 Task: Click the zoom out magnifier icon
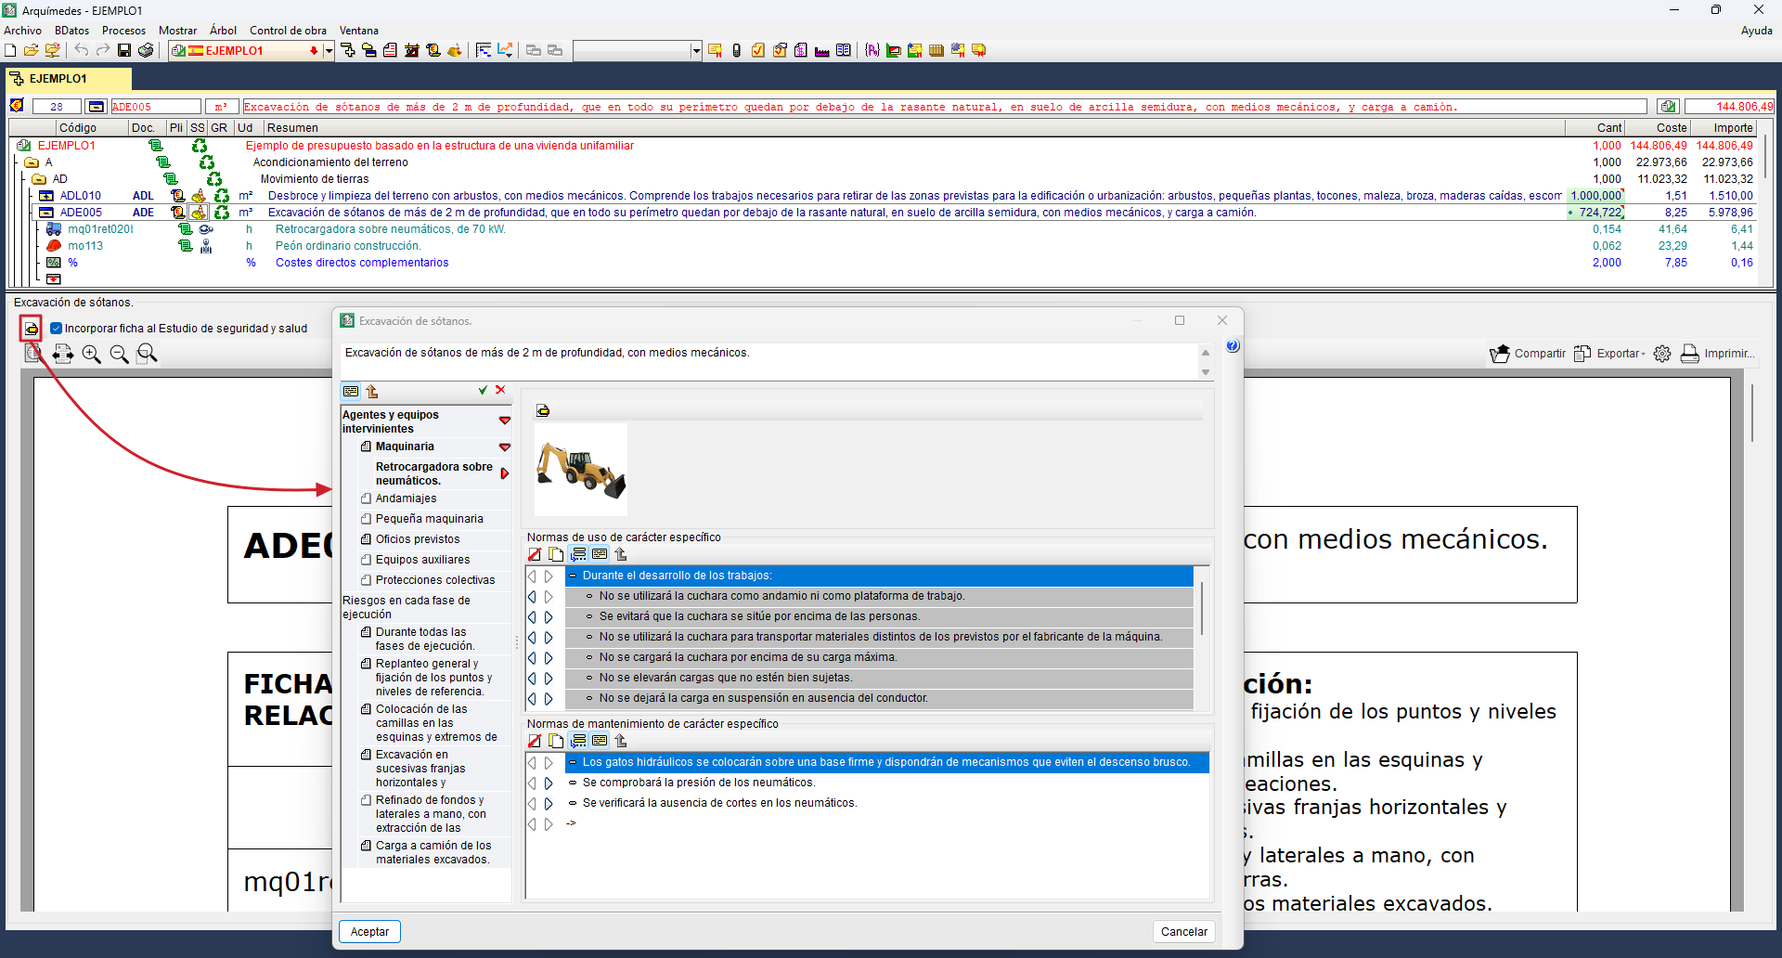[119, 354]
